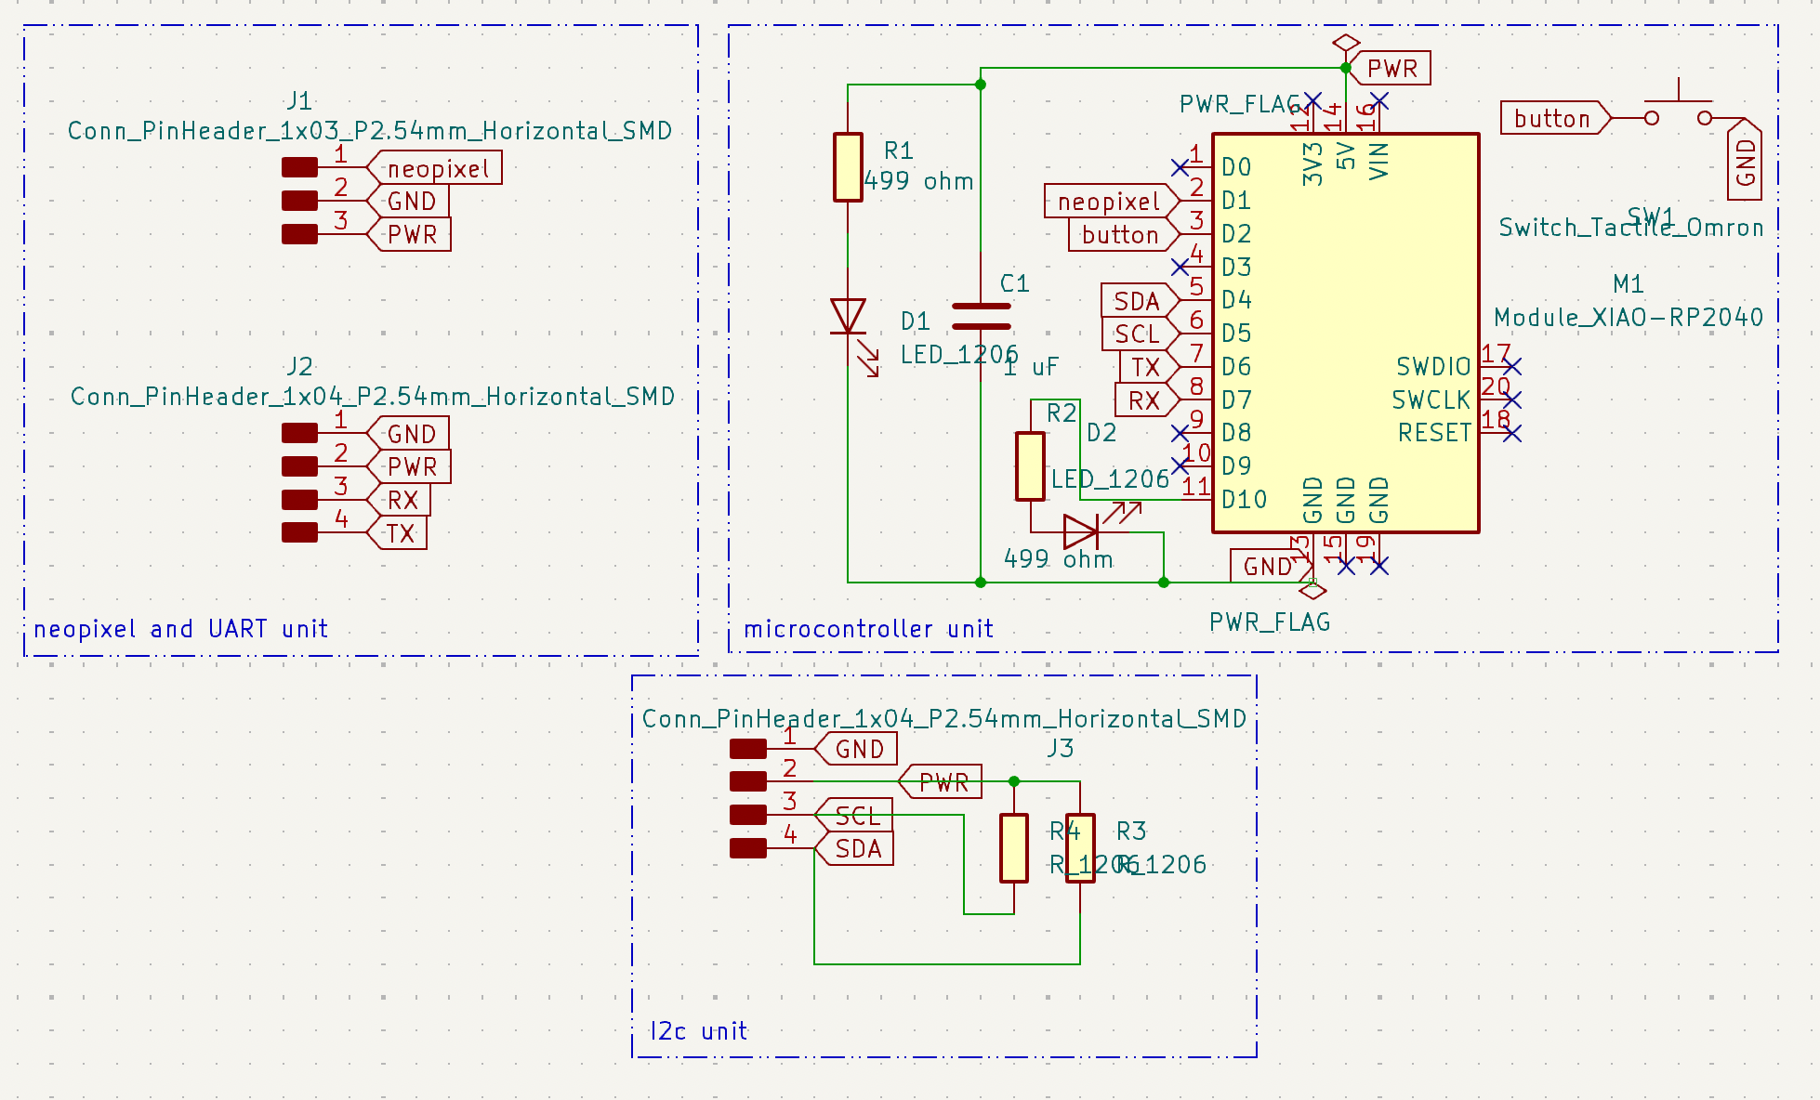Viewport: 1820px width, 1100px height.
Task: Click the no-connect flag on pin D9
Action: pyautogui.click(x=1180, y=466)
